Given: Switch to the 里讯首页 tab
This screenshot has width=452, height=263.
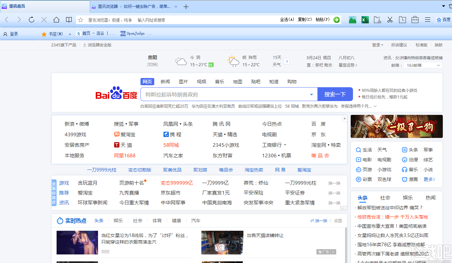Looking at the screenshot, I should point(45,7).
